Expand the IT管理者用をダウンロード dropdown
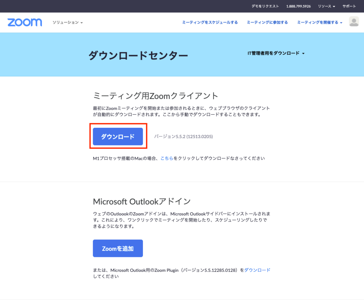Viewport: 364px width, 300px height. [276, 53]
